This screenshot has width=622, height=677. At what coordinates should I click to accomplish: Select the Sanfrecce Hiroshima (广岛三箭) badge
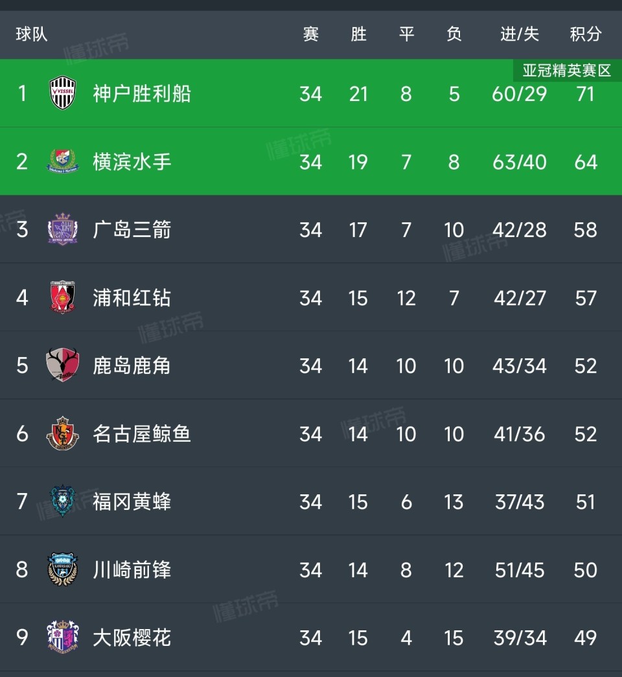coord(63,230)
